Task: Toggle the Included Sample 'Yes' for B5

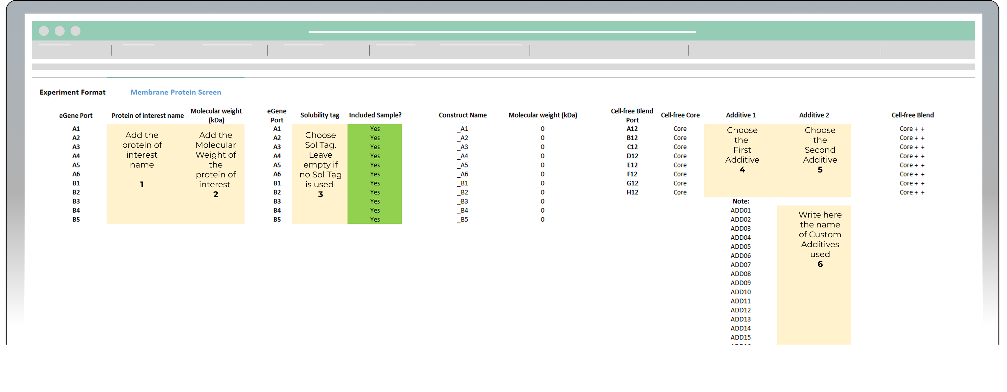Action: (375, 220)
